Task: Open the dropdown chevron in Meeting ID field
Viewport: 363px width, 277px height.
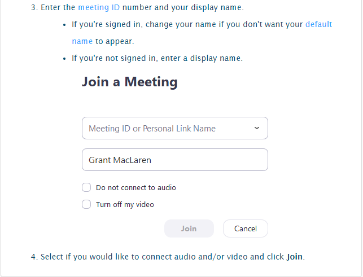Action: click(257, 128)
